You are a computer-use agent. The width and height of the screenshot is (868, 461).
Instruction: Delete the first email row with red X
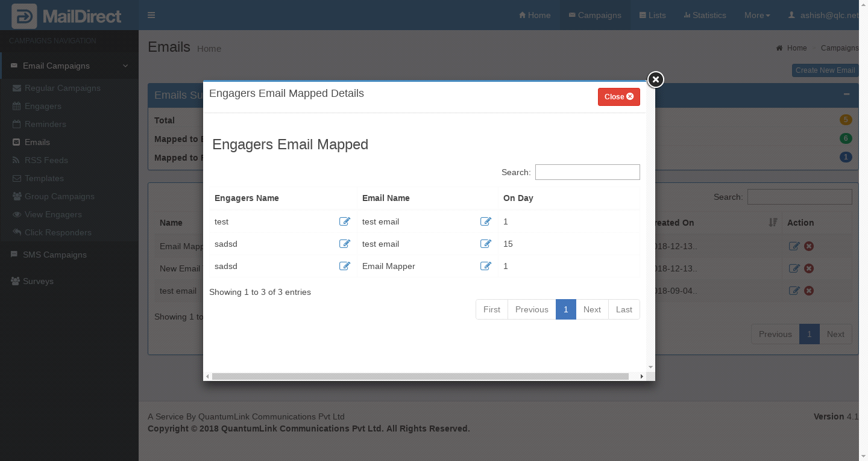809,246
